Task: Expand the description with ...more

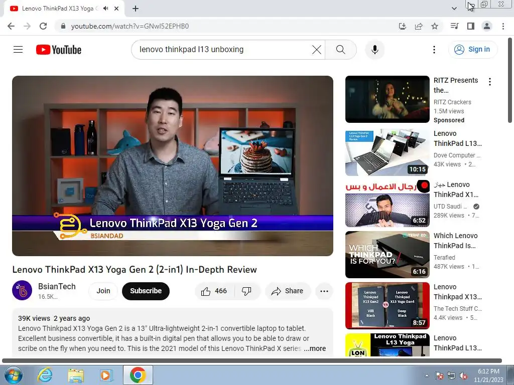Action: coord(315,349)
